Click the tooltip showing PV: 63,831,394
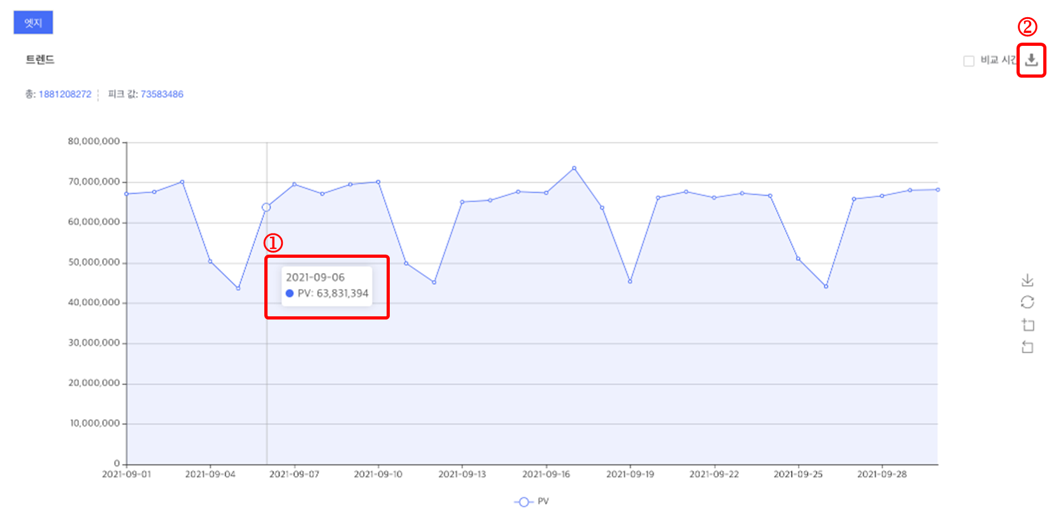 pyautogui.click(x=327, y=286)
